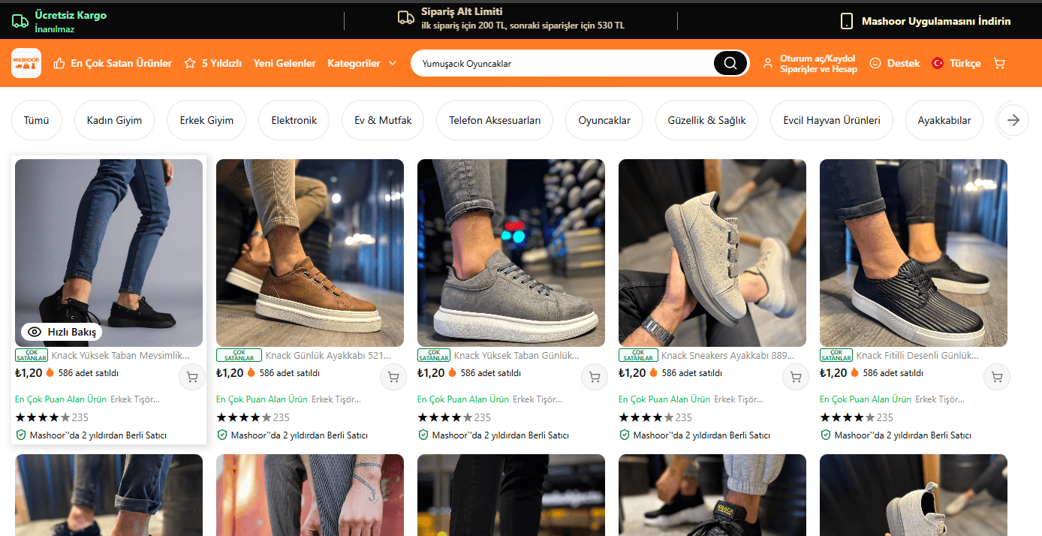Click the delivery truck icon beside Sipariş Alt Limiti

(406, 17)
